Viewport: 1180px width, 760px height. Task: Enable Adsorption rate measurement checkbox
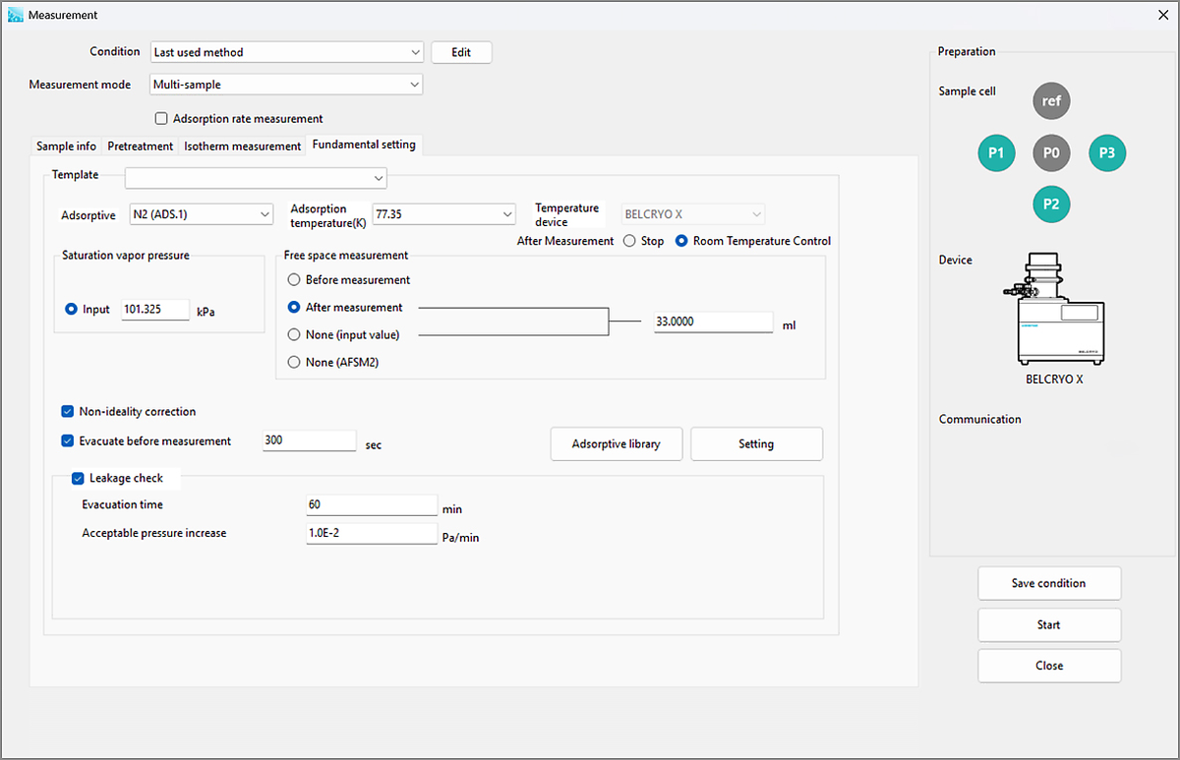161,119
